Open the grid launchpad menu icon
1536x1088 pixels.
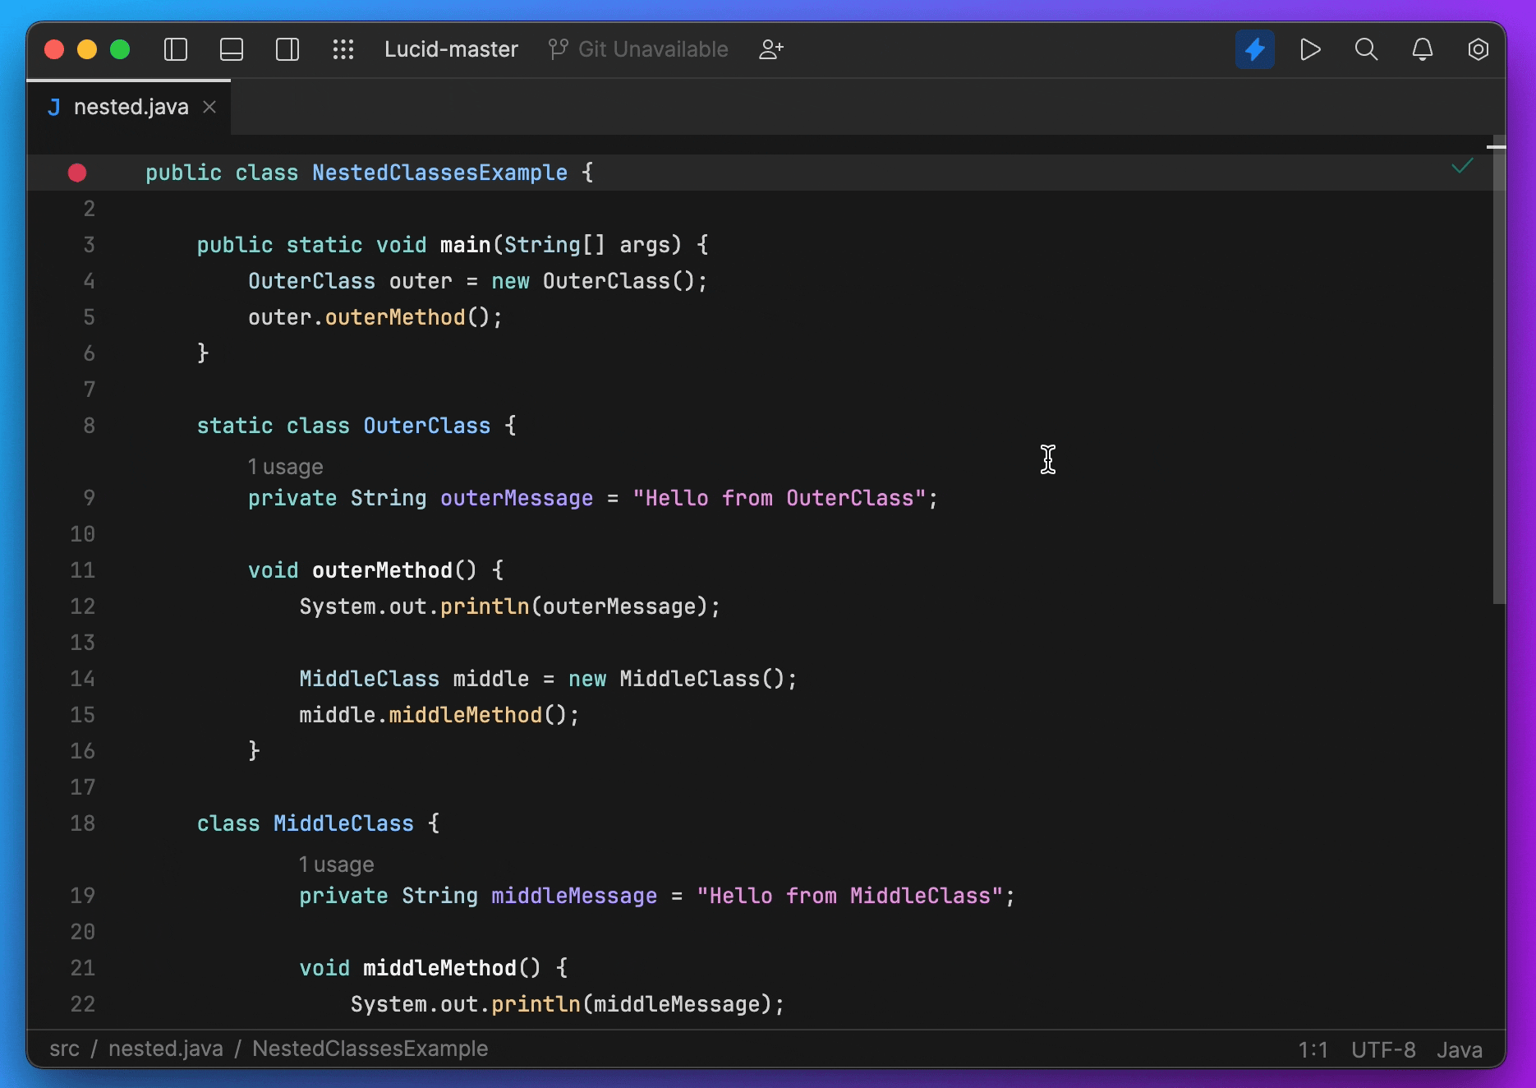click(343, 49)
